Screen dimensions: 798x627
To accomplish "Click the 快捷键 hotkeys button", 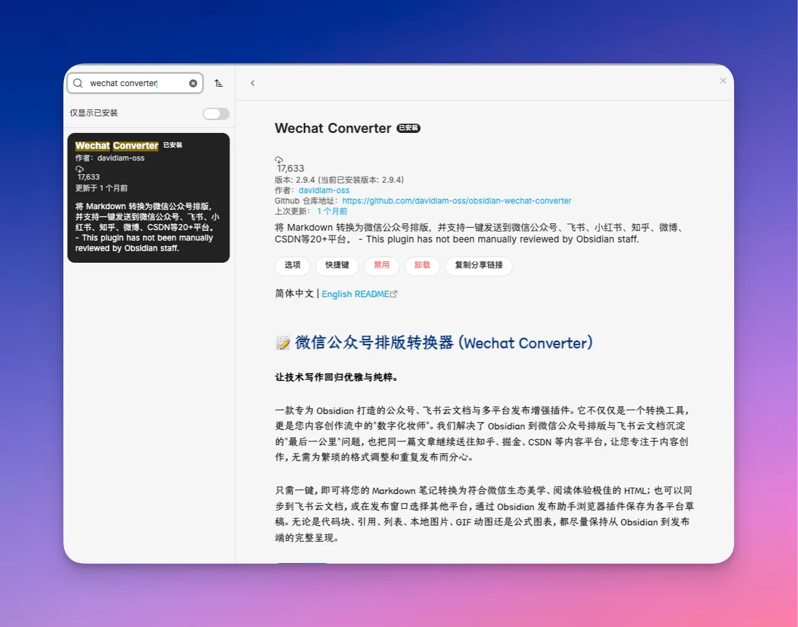I will pos(337,265).
